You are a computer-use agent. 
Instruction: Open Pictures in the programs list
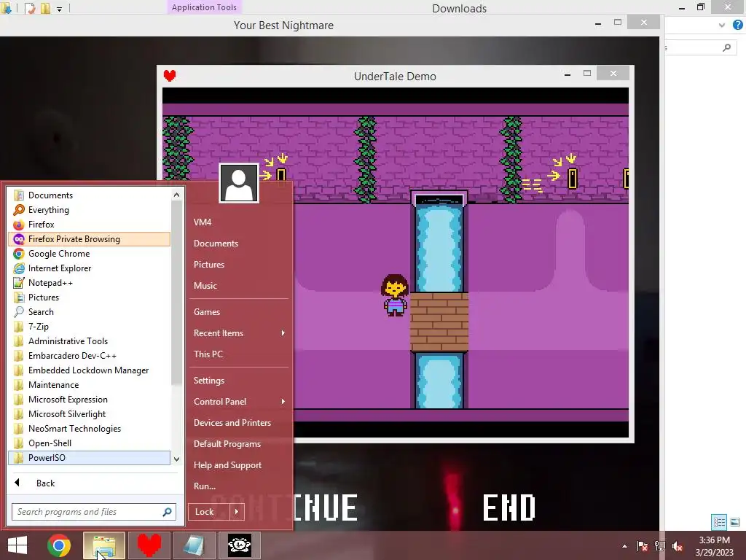point(90,297)
